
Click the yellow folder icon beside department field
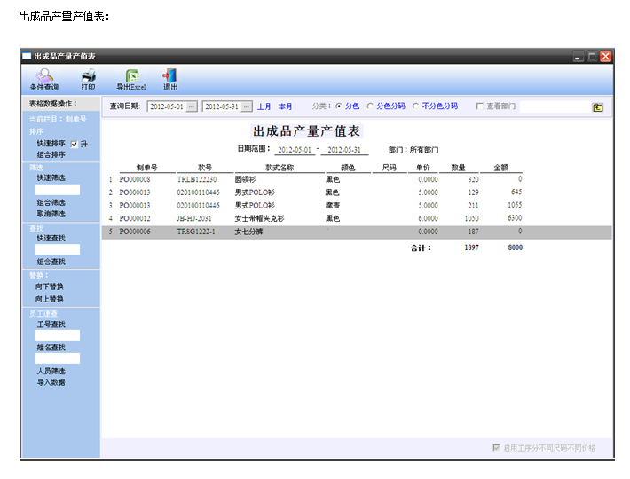pos(598,106)
